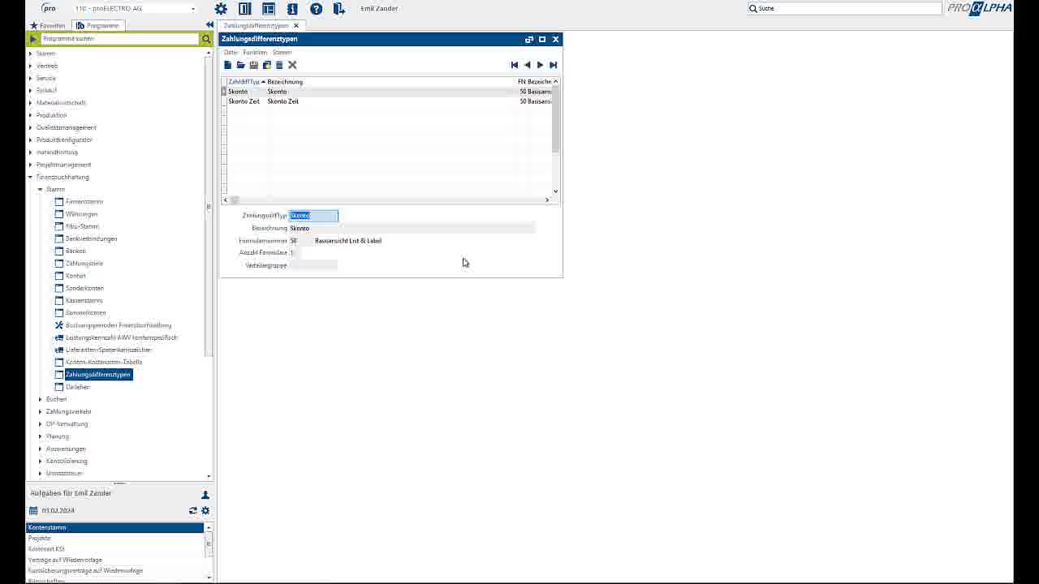Image resolution: width=1039 pixels, height=584 pixels.
Task: Click the logout door icon
Action: (x=339, y=9)
